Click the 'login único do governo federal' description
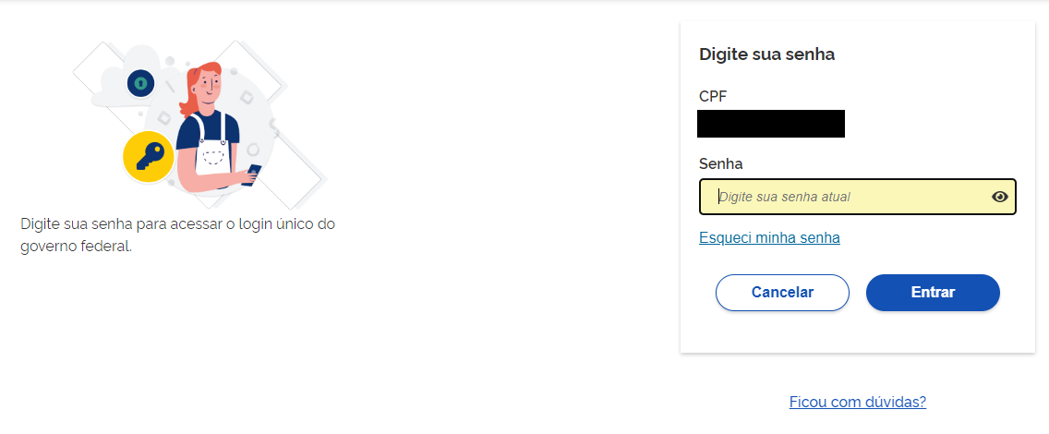 177,235
